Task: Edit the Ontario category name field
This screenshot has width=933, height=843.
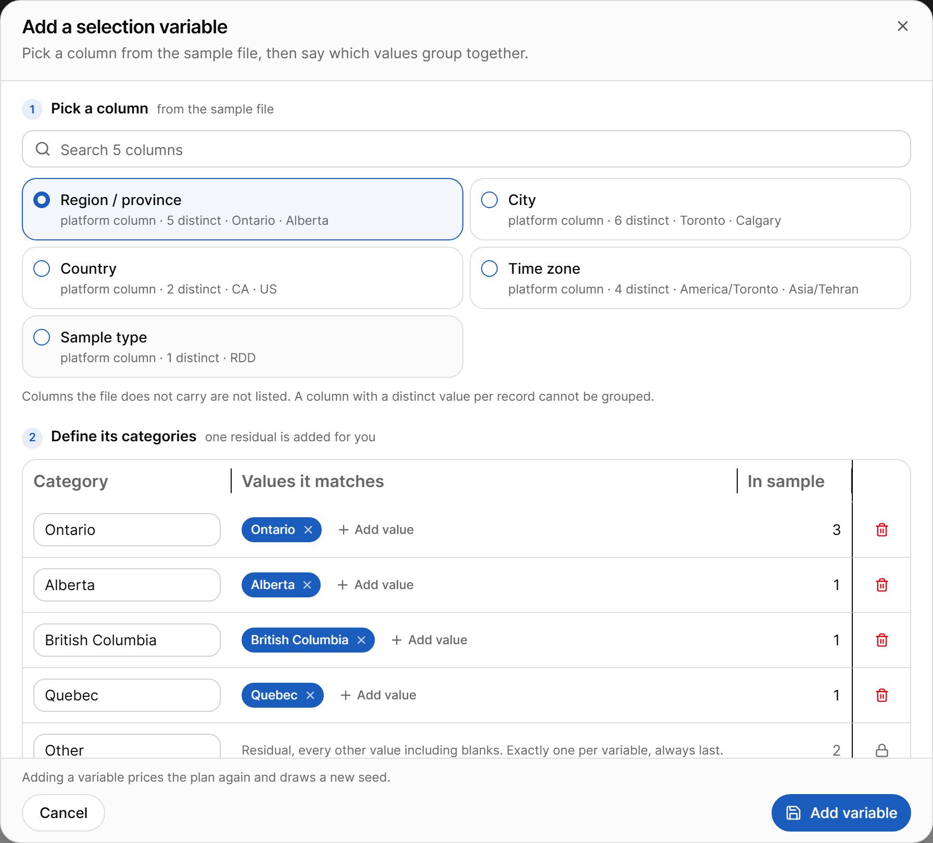Action: pyautogui.click(x=127, y=530)
